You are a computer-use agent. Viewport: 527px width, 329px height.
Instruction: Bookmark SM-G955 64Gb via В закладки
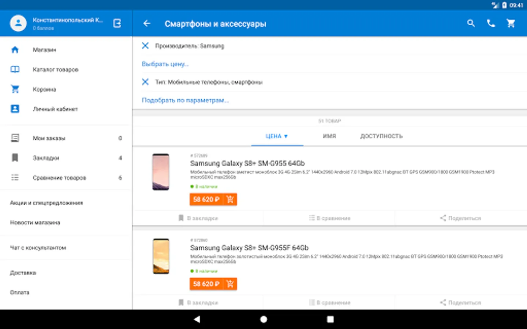198,218
